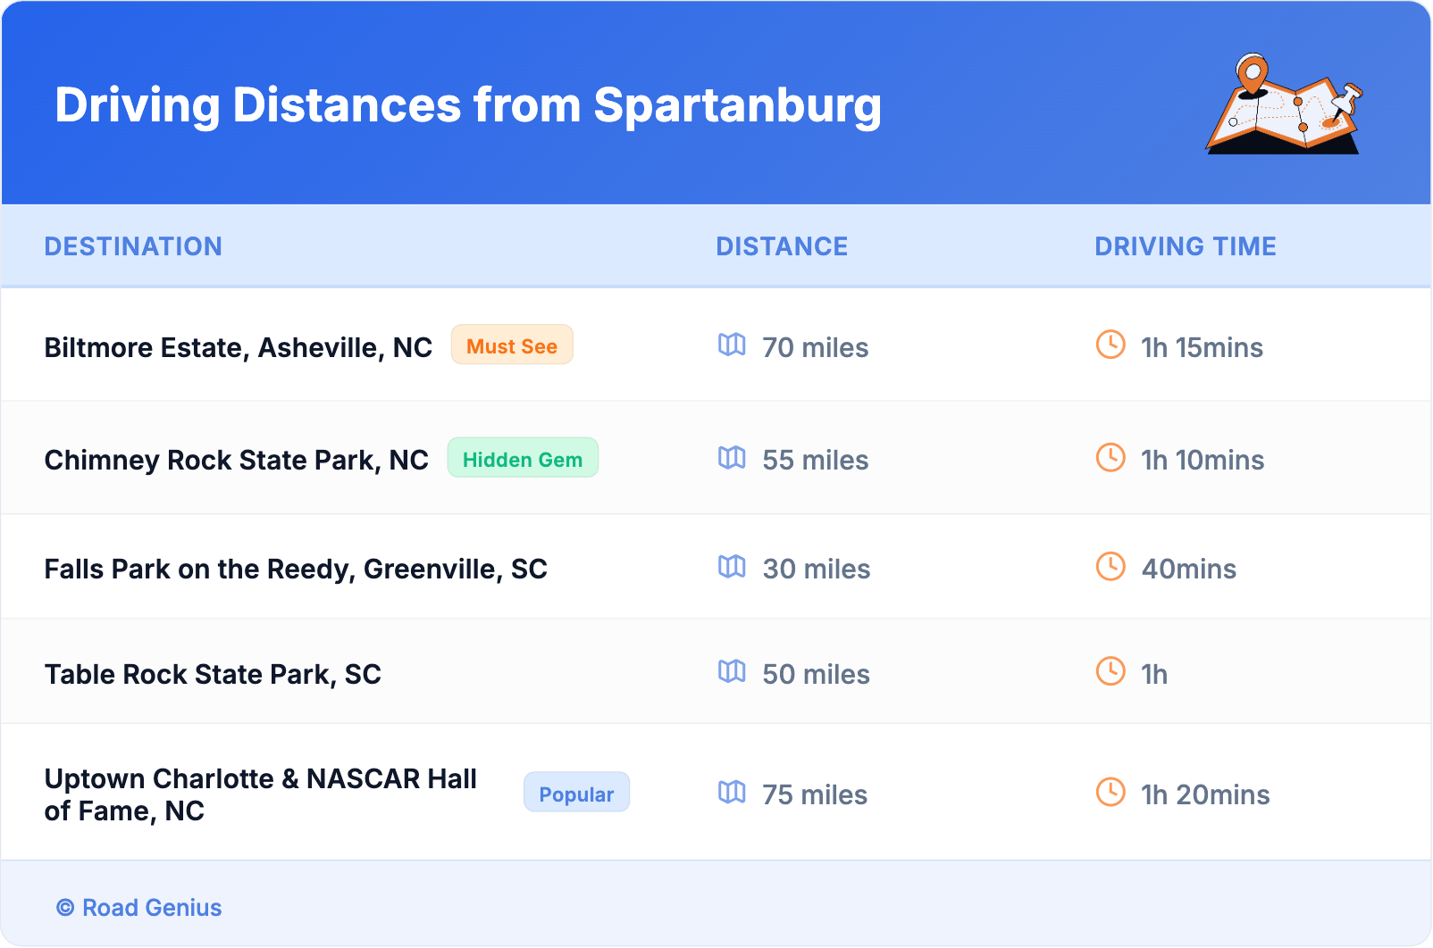Select the Distance column header
Image resolution: width=1433 pixels, height=948 pixels.
point(782,246)
